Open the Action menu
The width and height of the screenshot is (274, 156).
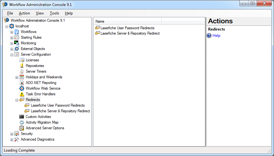pos(24,13)
